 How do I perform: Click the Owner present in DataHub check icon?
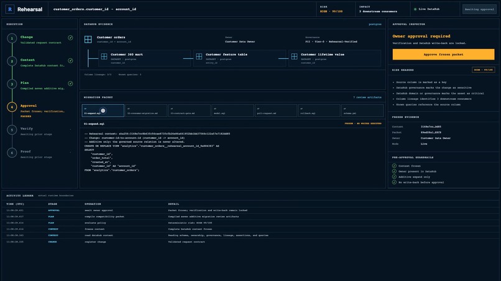click(394, 171)
